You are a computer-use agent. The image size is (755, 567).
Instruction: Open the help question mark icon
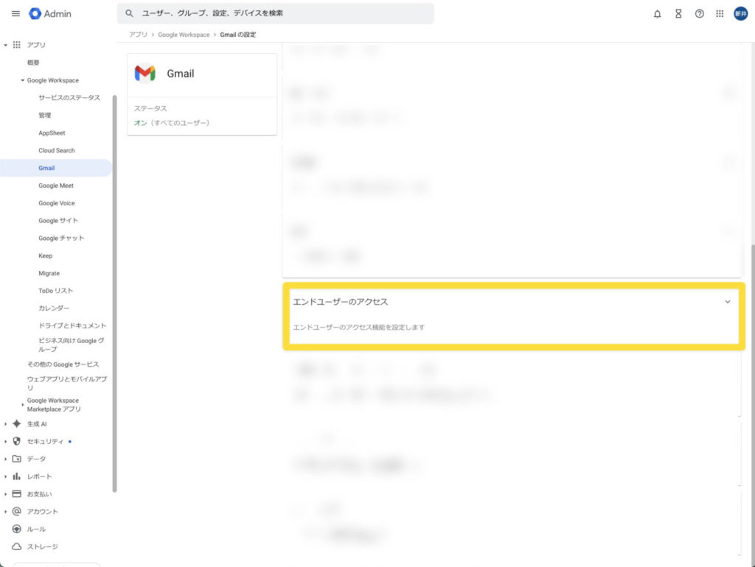point(699,14)
